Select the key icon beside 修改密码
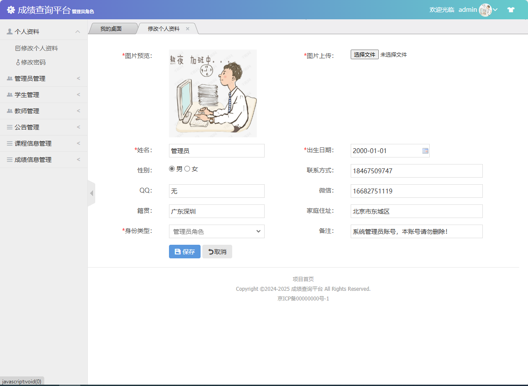The width and height of the screenshot is (528, 386). coord(18,62)
